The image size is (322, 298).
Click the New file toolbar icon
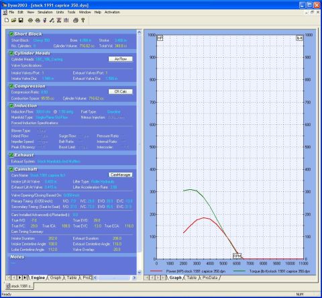7,20
